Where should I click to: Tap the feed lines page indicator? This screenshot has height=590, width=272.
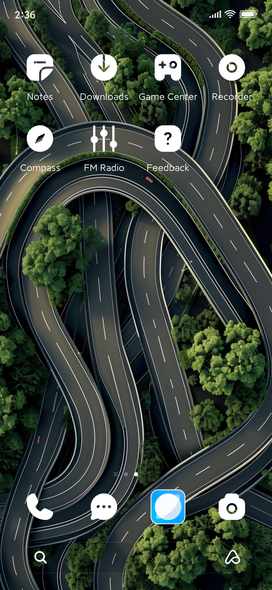click(x=116, y=474)
